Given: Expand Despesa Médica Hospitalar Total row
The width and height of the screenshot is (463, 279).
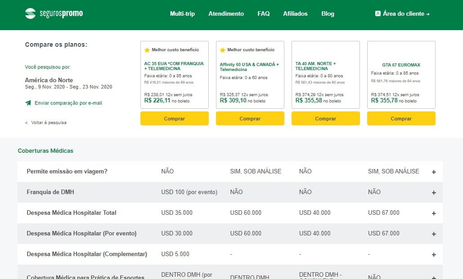Looking at the screenshot, I should click(434, 213).
